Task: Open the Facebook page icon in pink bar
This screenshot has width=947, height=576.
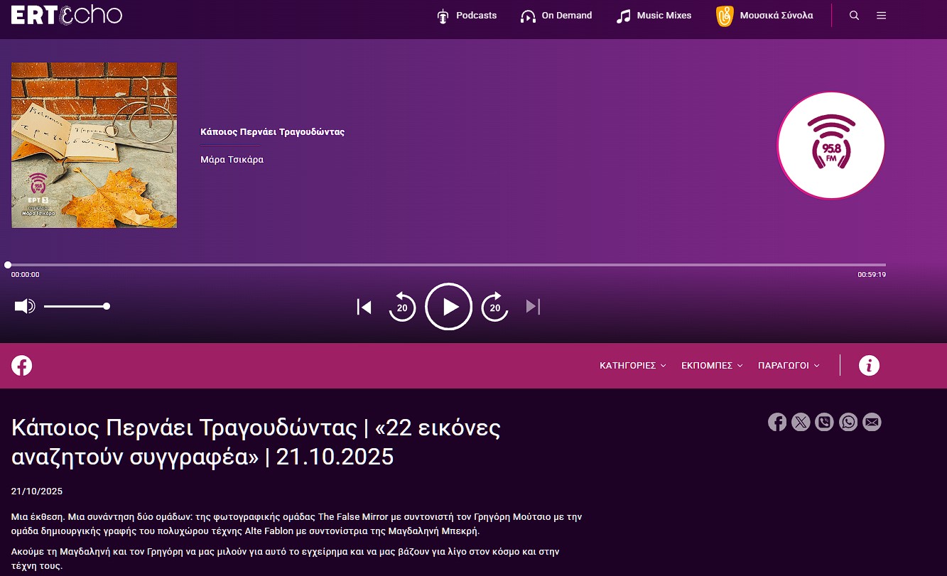Action: [22, 366]
